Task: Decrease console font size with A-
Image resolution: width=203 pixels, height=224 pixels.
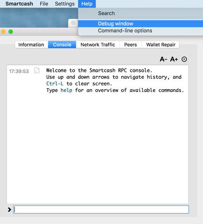Action: pyautogui.click(x=163, y=59)
